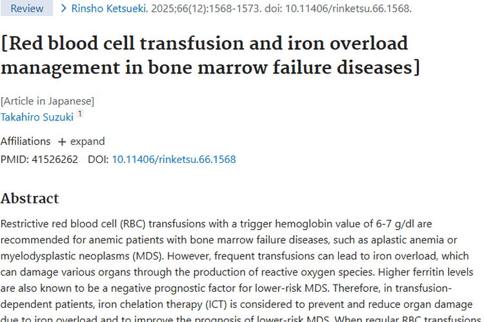Click the "PMID:" label
This screenshot has width=484, height=322.
click(x=14, y=159)
